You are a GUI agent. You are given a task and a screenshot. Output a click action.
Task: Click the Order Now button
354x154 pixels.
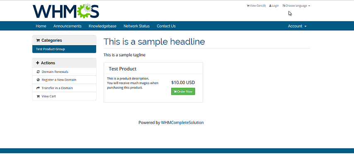tap(183, 91)
